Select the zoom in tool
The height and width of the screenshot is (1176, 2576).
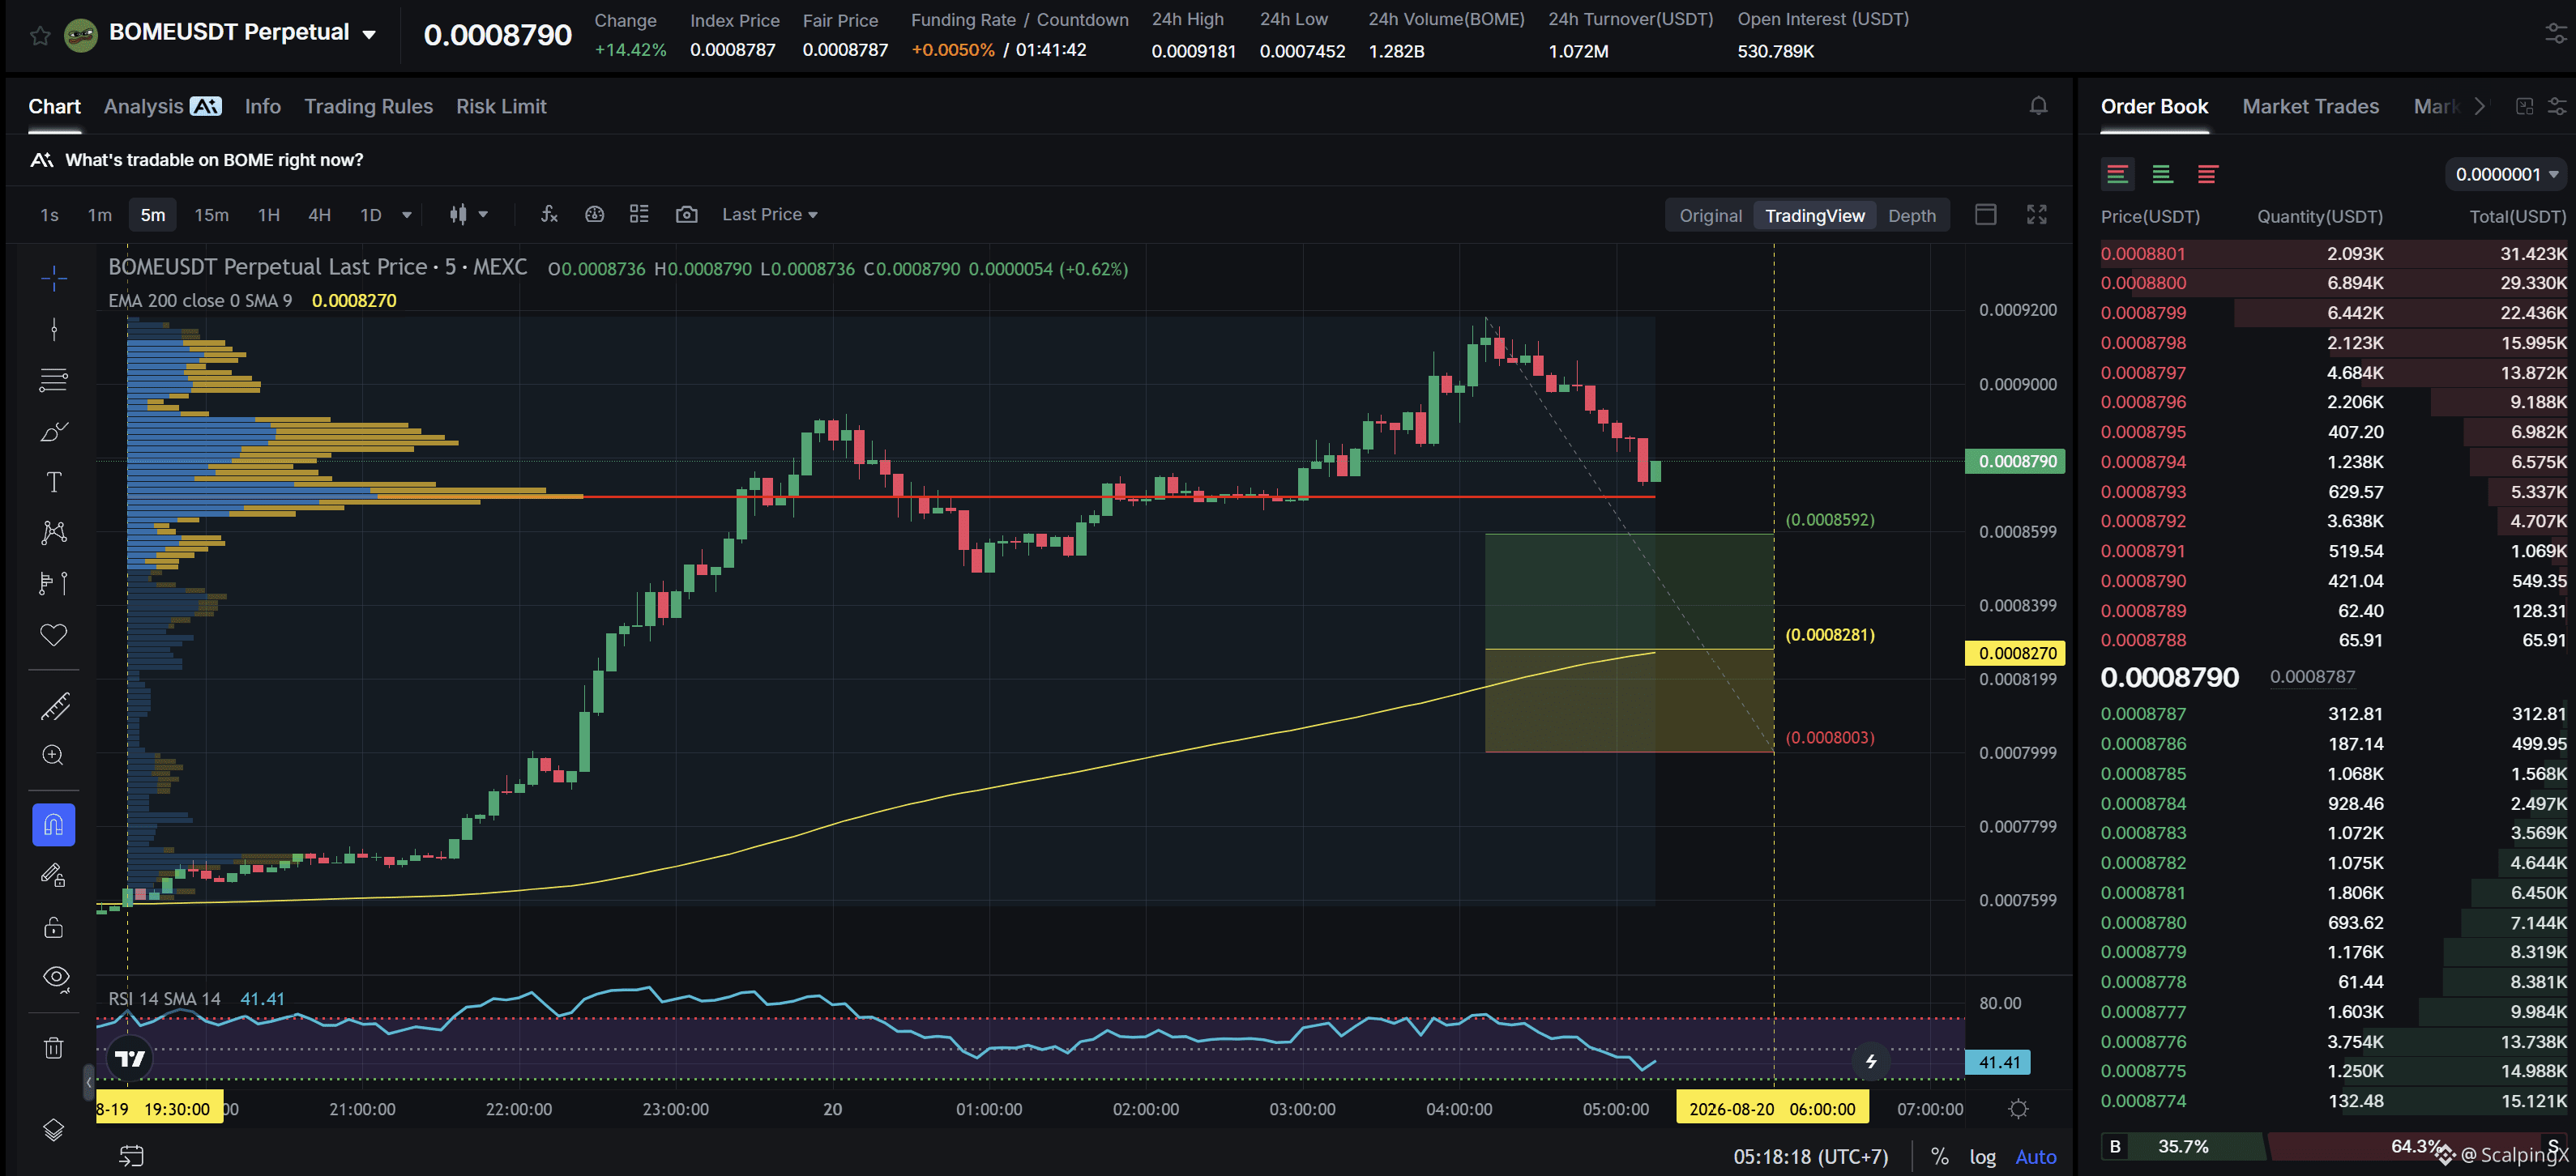click(x=54, y=756)
